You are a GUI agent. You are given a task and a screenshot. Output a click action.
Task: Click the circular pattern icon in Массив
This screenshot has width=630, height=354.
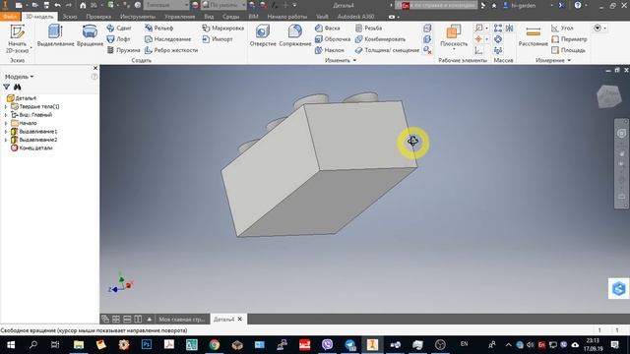498,39
